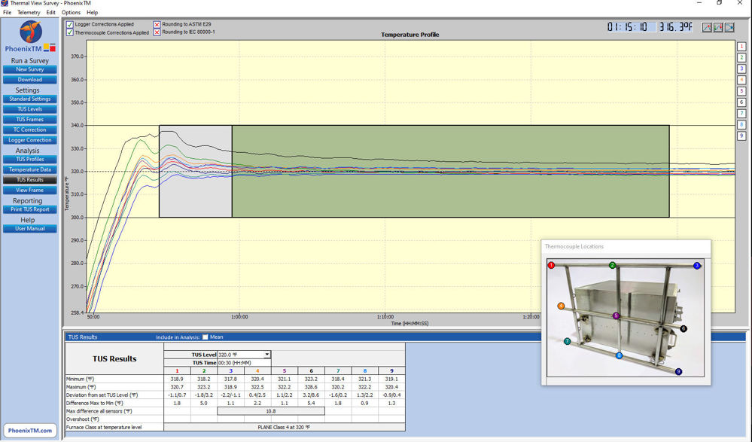
Task: Click the Minimum (°F) row label
Action: pos(81,380)
